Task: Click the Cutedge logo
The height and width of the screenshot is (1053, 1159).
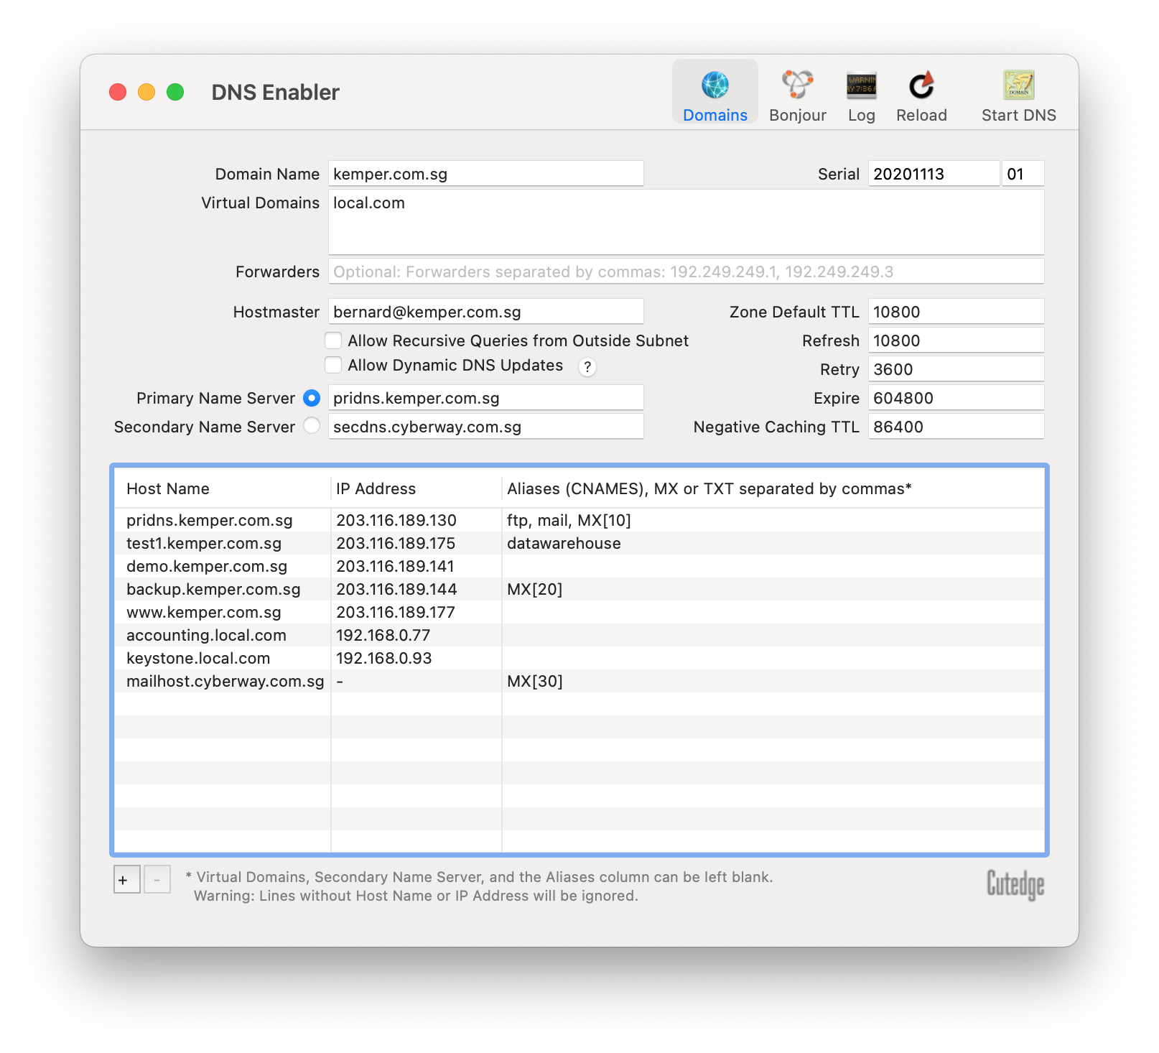Action: (x=1015, y=884)
